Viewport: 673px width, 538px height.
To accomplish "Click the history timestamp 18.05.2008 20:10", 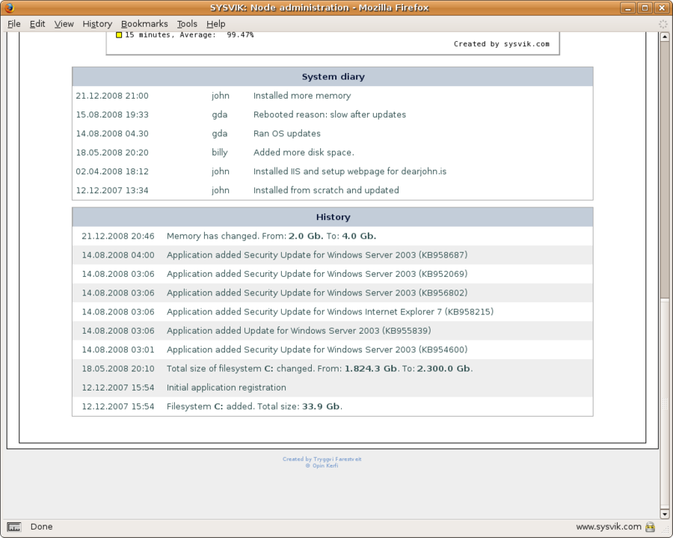I will point(118,368).
